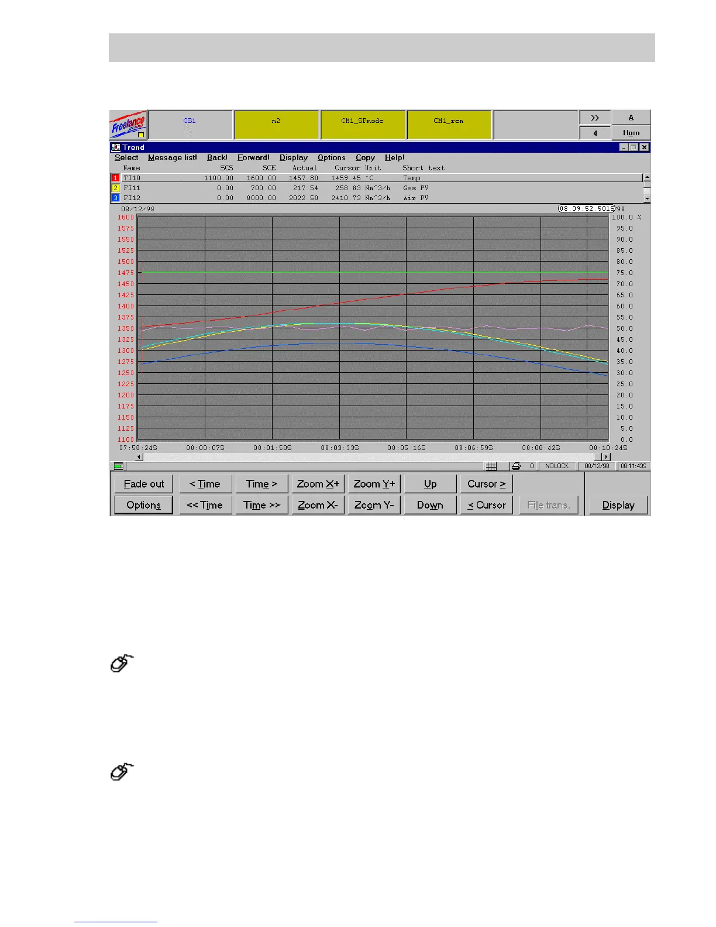Open the Options menu in menu bar

332,157
